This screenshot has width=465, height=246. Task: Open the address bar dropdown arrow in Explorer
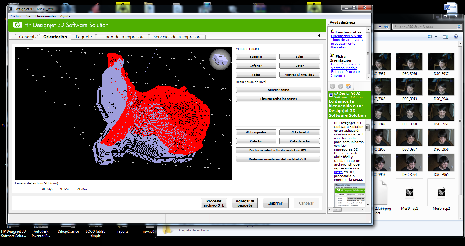380,27
